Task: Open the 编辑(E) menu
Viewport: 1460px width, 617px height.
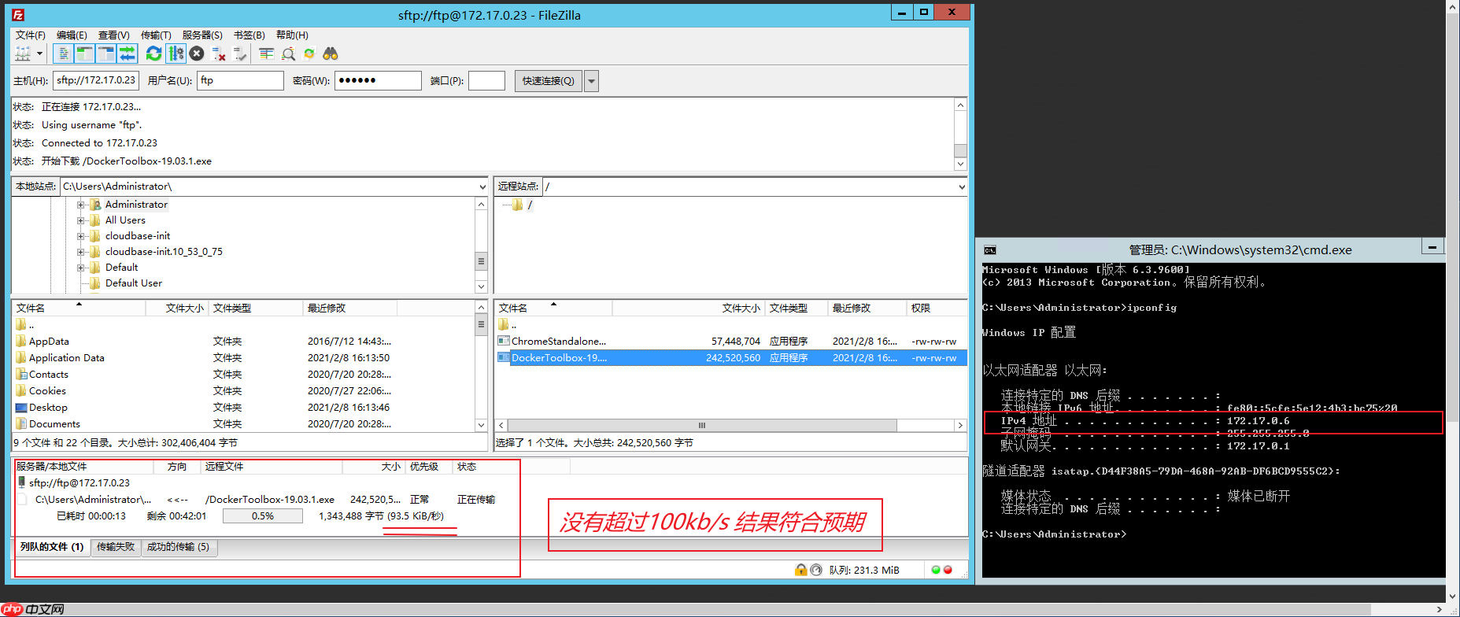Action: pos(72,35)
